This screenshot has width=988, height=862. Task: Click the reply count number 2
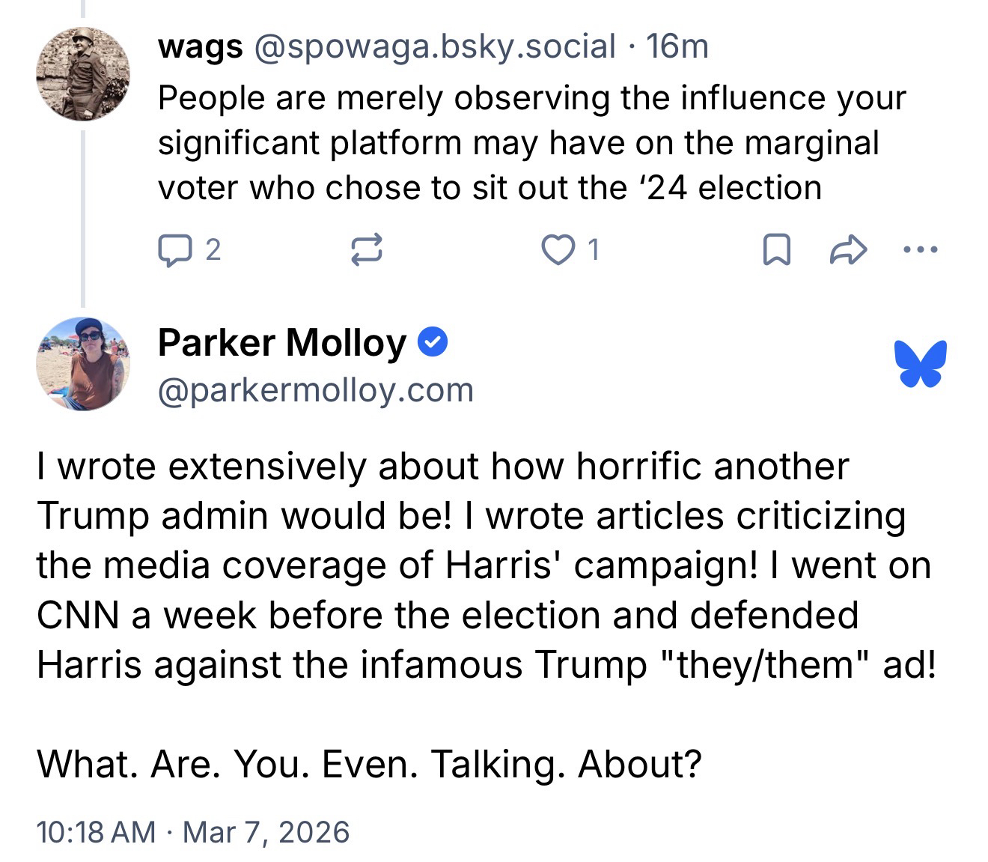[x=213, y=250]
